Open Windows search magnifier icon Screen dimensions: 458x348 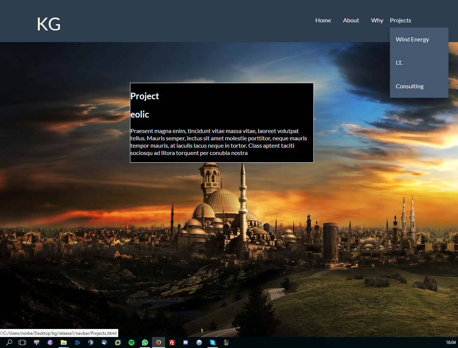pos(10,343)
